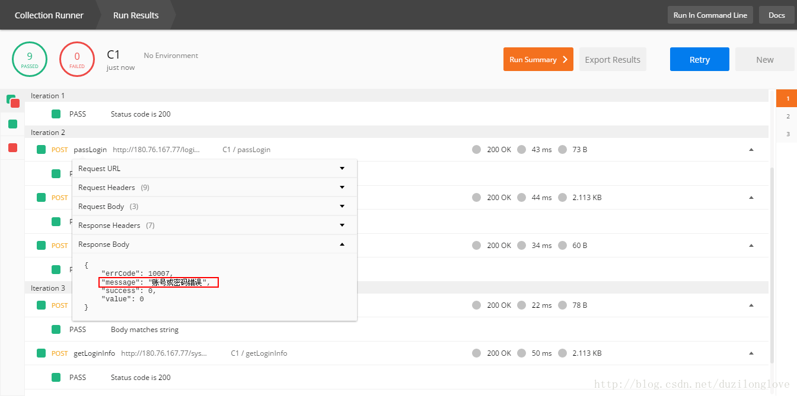Screen dimensions: 797x396
Task: Click the Retry button
Action: [700, 59]
